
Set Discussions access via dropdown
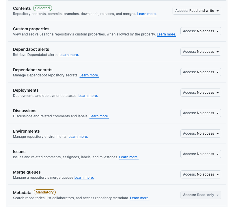point(201,113)
